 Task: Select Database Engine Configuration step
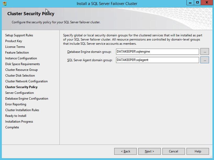[27, 99]
